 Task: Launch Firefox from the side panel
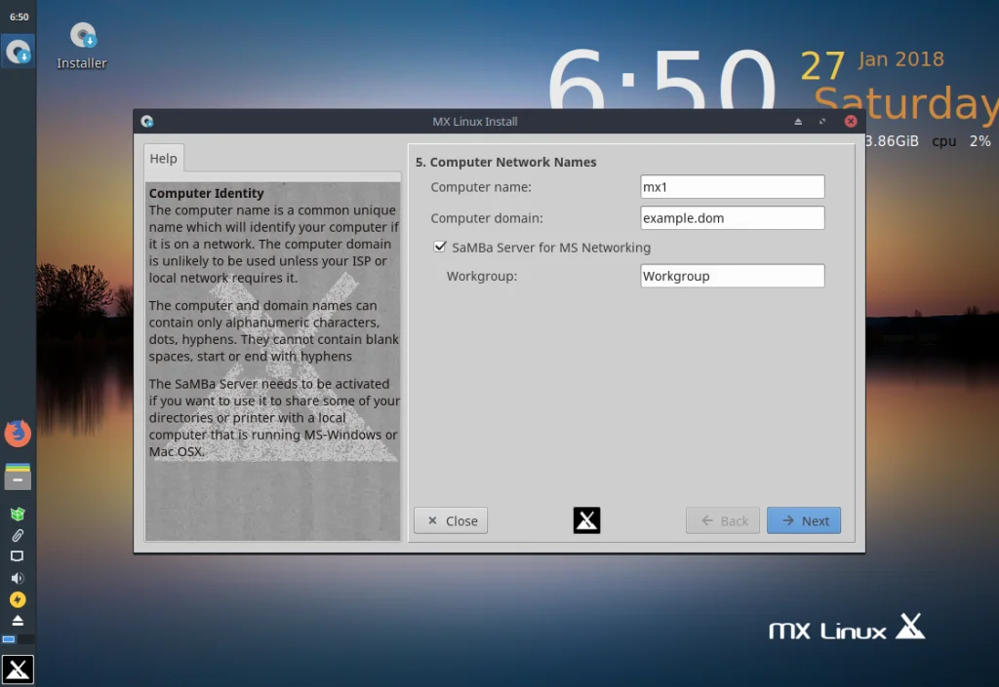point(18,434)
